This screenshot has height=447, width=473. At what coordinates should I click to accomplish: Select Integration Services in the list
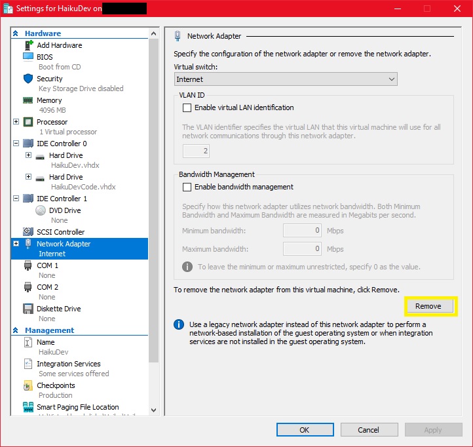tap(68, 364)
